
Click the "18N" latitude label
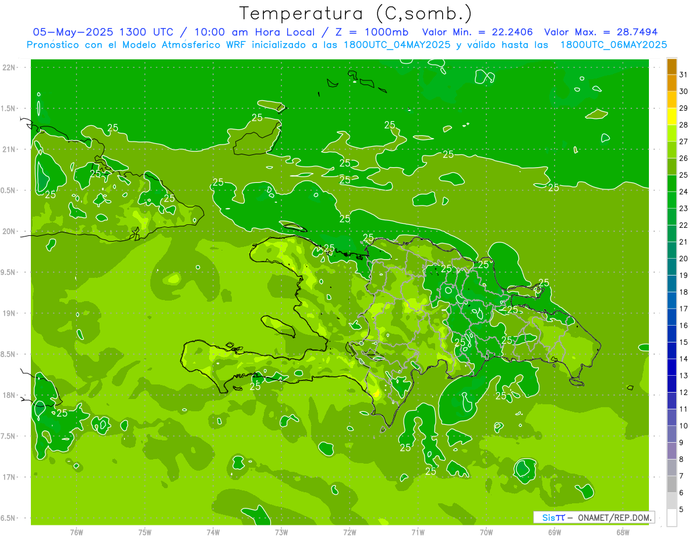pyautogui.click(x=9, y=395)
